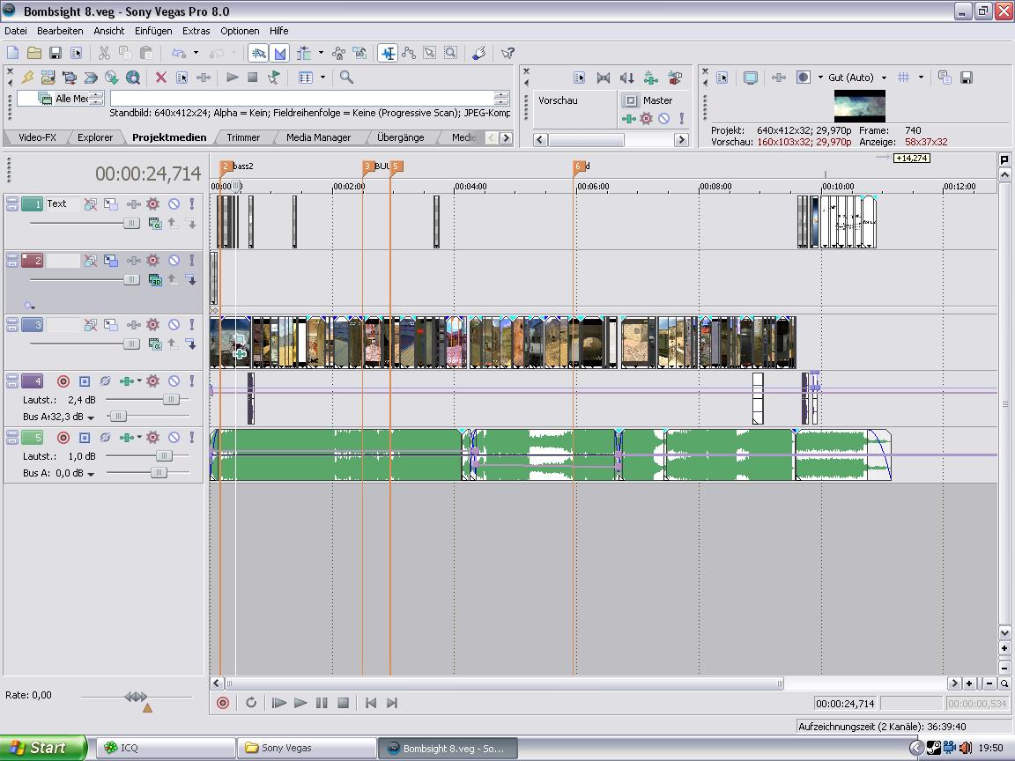Click the Windows Start button

(x=42, y=748)
